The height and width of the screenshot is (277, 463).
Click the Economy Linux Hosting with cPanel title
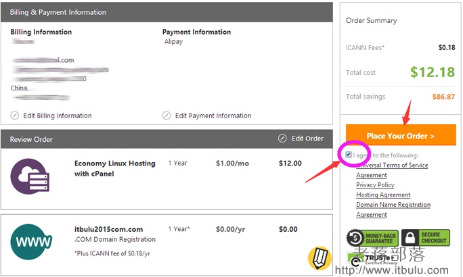[x=114, y=168]
